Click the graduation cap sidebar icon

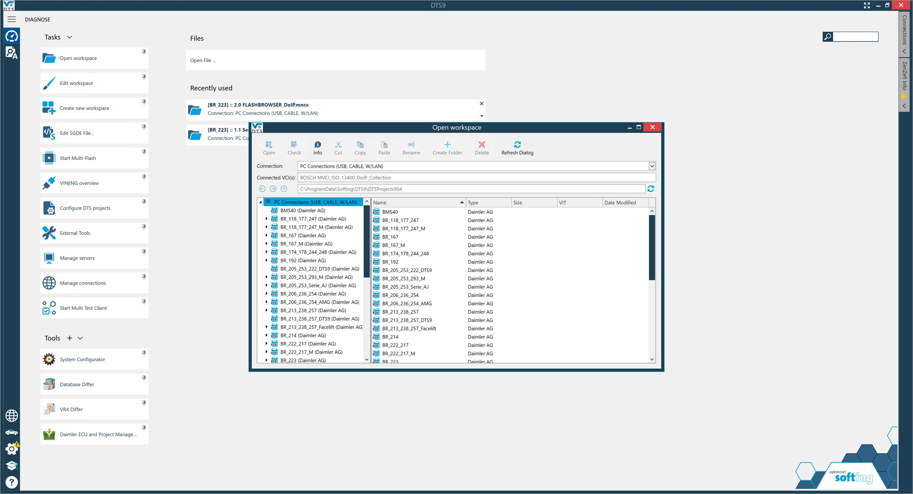point(12,465)
